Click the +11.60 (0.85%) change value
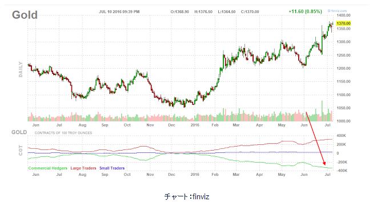 tap(306, 11)
